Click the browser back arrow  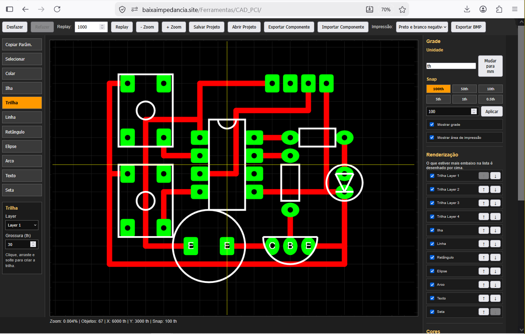[25, 10]
